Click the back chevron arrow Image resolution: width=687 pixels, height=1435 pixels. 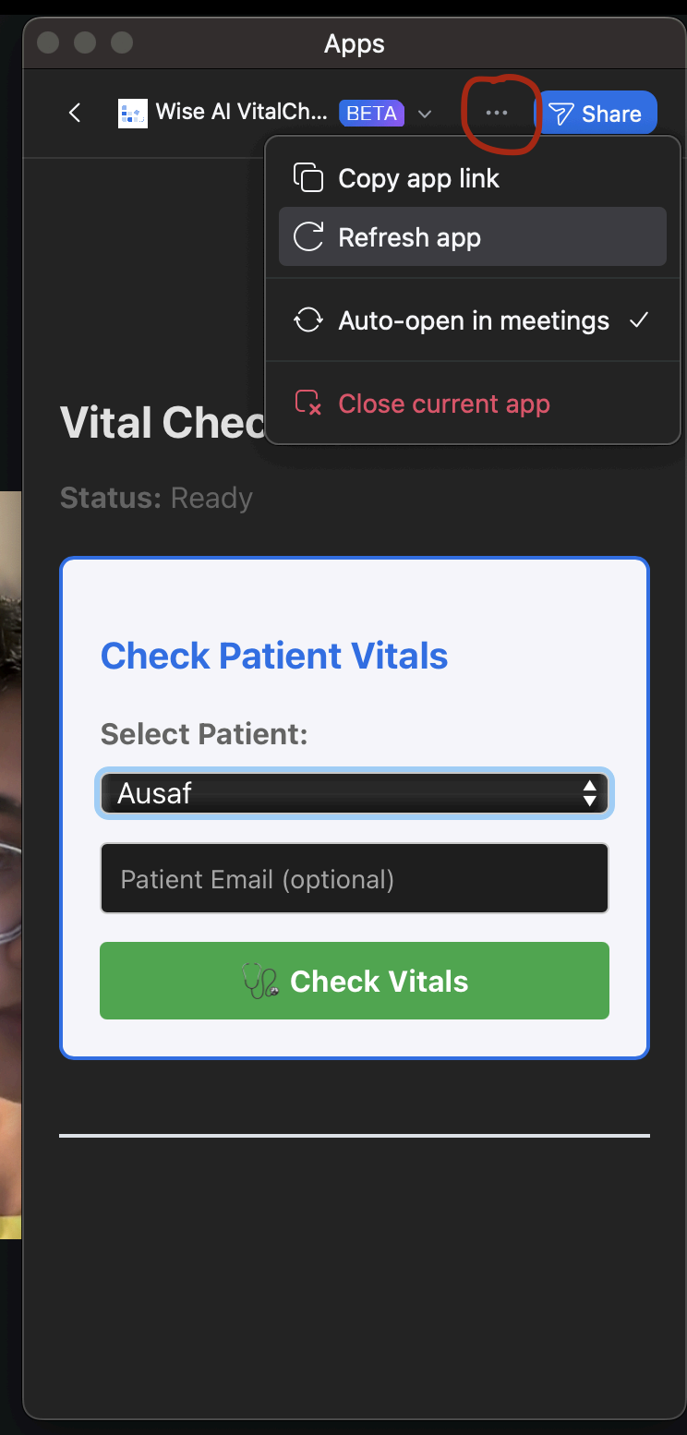point(74,112)
